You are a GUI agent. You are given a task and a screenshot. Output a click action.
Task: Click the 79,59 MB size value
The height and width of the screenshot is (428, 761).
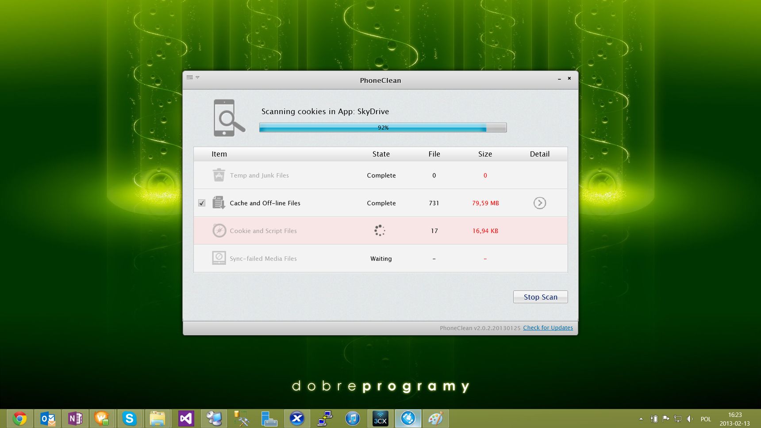point(485,203)
